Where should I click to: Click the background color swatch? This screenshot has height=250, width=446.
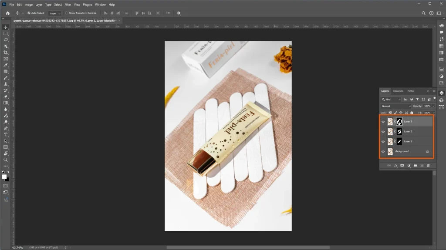(x=7, y=180)
